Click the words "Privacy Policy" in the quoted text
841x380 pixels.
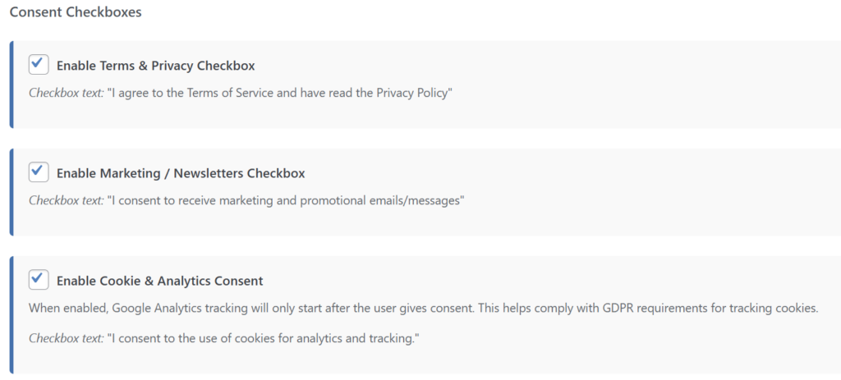point(411,93)
